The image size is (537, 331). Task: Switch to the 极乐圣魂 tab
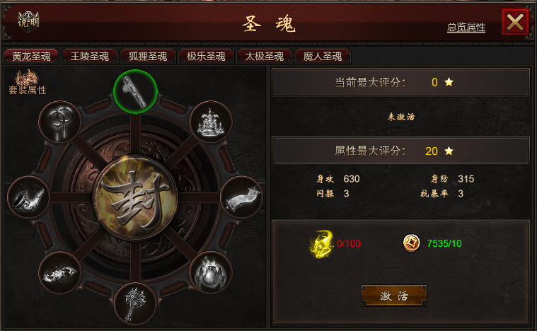(206, 56)
